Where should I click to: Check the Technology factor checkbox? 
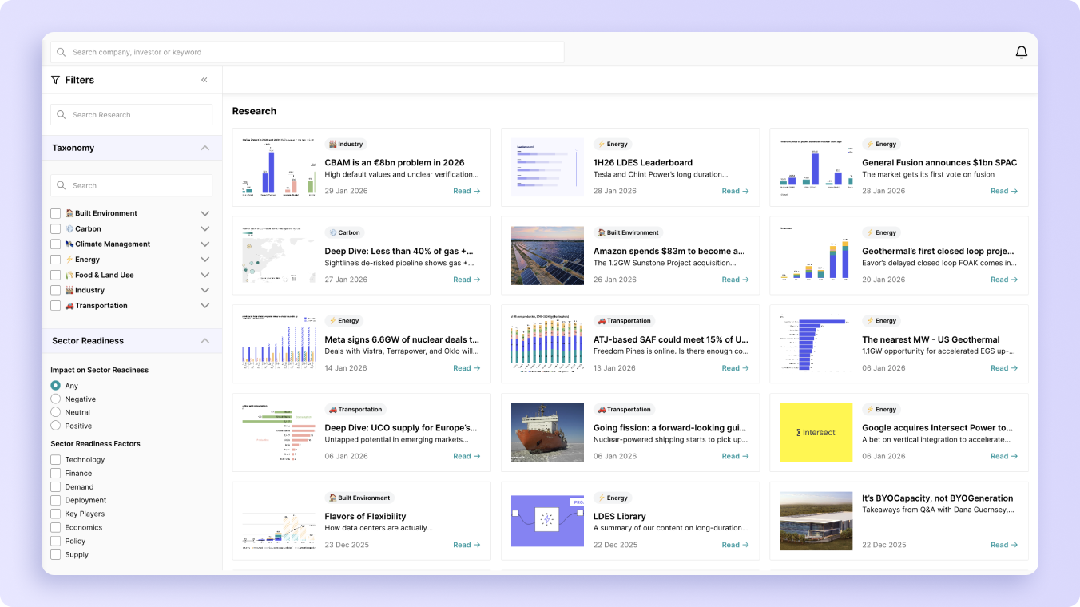click(x=56, y=460)
